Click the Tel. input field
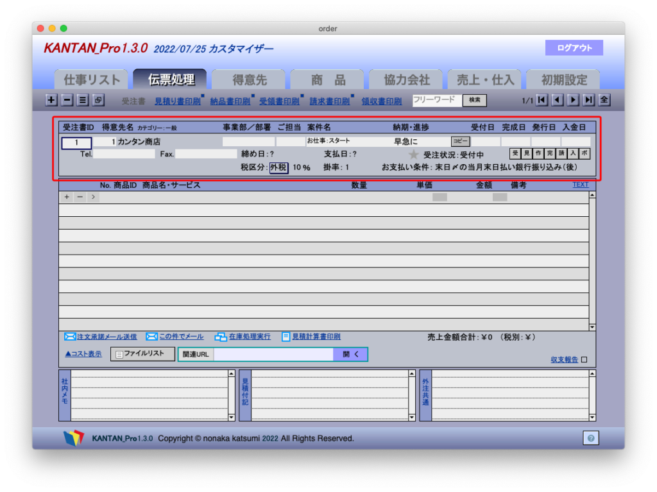 (124, 154)
